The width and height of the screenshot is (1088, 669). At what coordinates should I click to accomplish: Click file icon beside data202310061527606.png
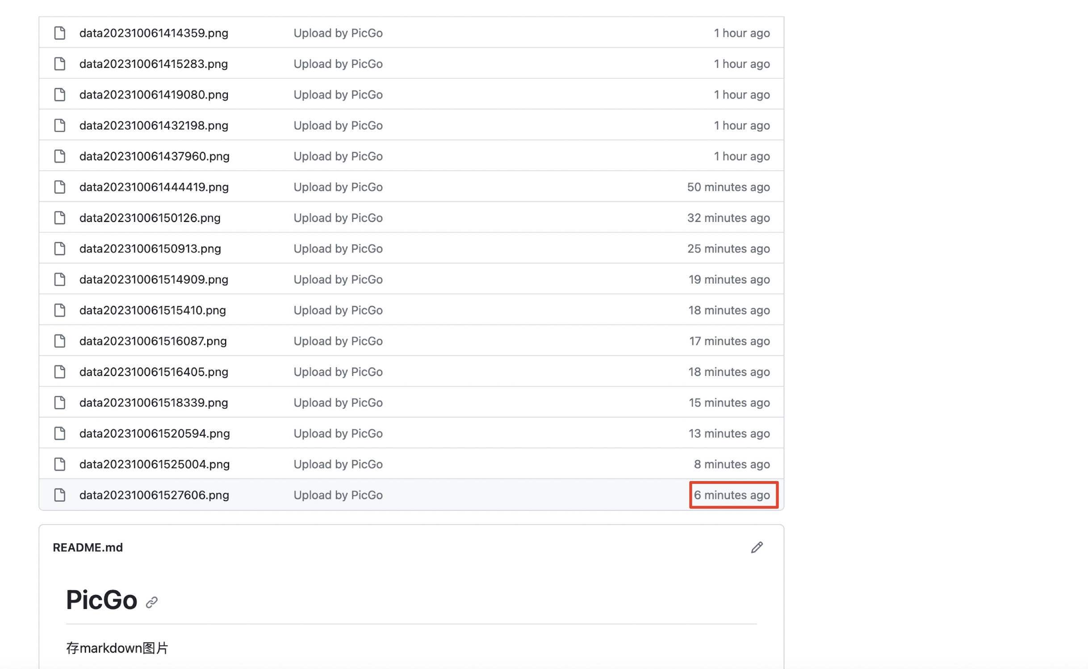pyautogui.click(x=60, y=495)
